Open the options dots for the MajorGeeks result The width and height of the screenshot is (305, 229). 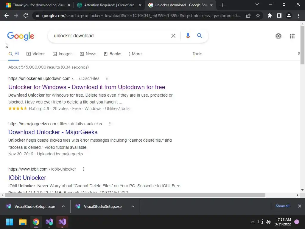110,124
